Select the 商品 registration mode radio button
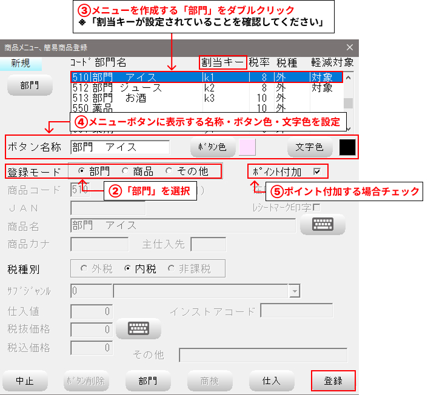 (125, 171)
